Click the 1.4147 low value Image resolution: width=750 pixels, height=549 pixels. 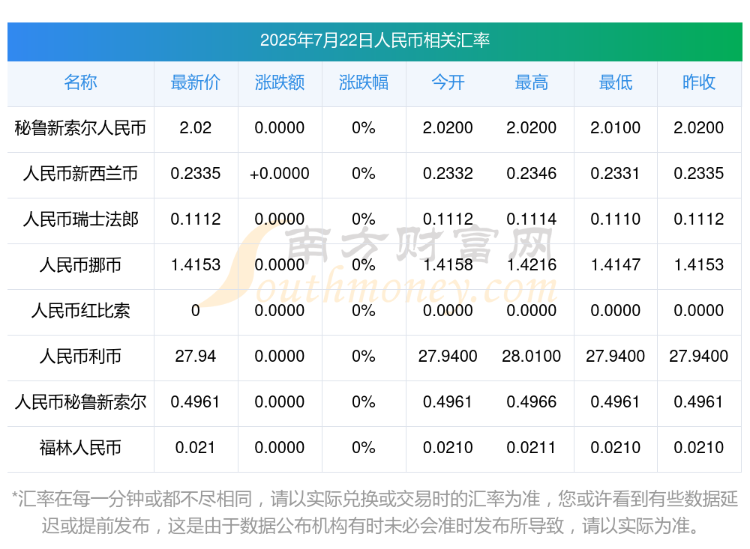tap(615, 264)
